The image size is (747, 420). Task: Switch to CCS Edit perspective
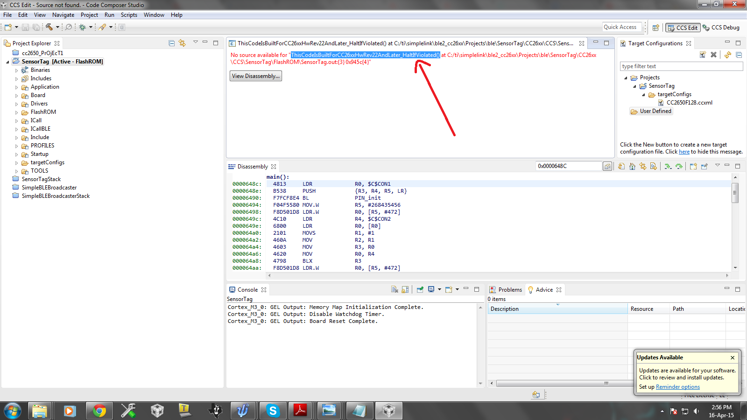pos(683,28)
